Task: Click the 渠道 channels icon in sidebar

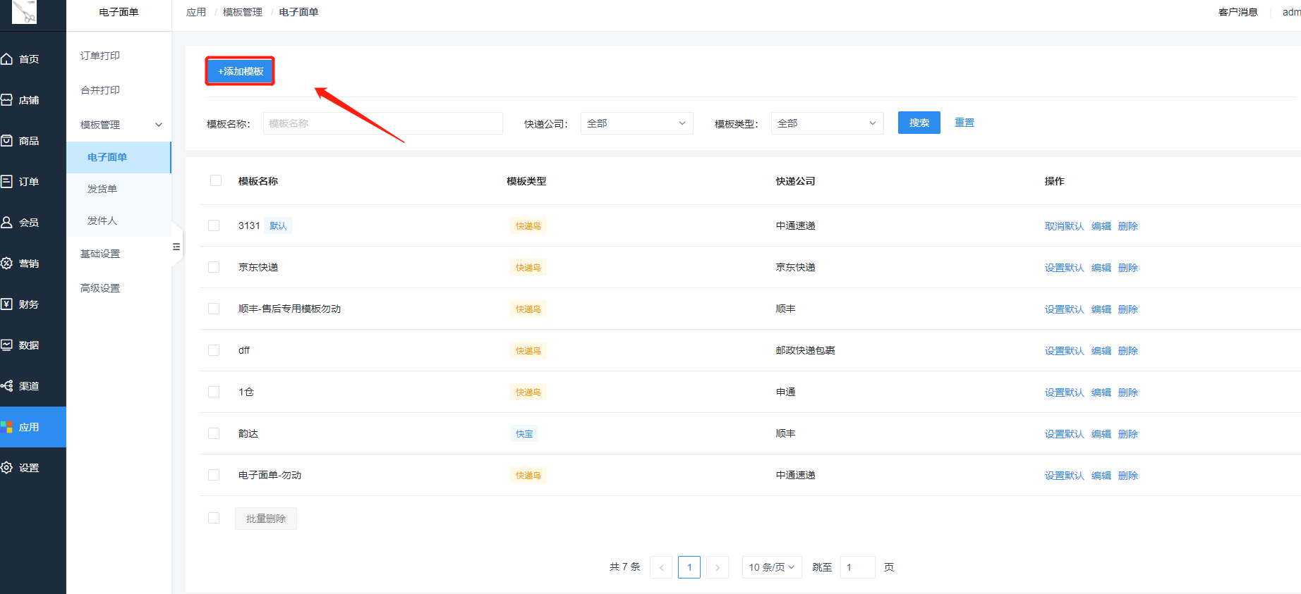Action: pos(7,386)
